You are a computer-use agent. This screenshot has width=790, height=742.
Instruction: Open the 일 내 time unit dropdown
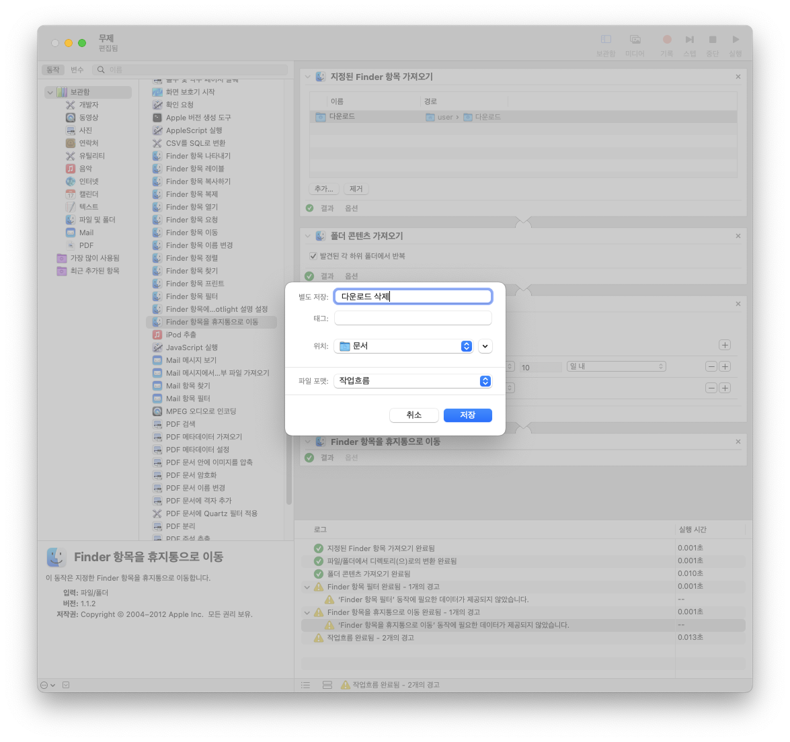pos(616,367)
